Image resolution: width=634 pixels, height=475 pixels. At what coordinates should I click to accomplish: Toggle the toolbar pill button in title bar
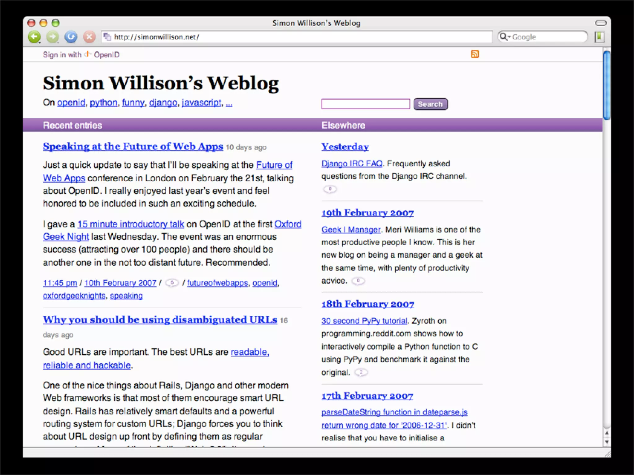601,23
